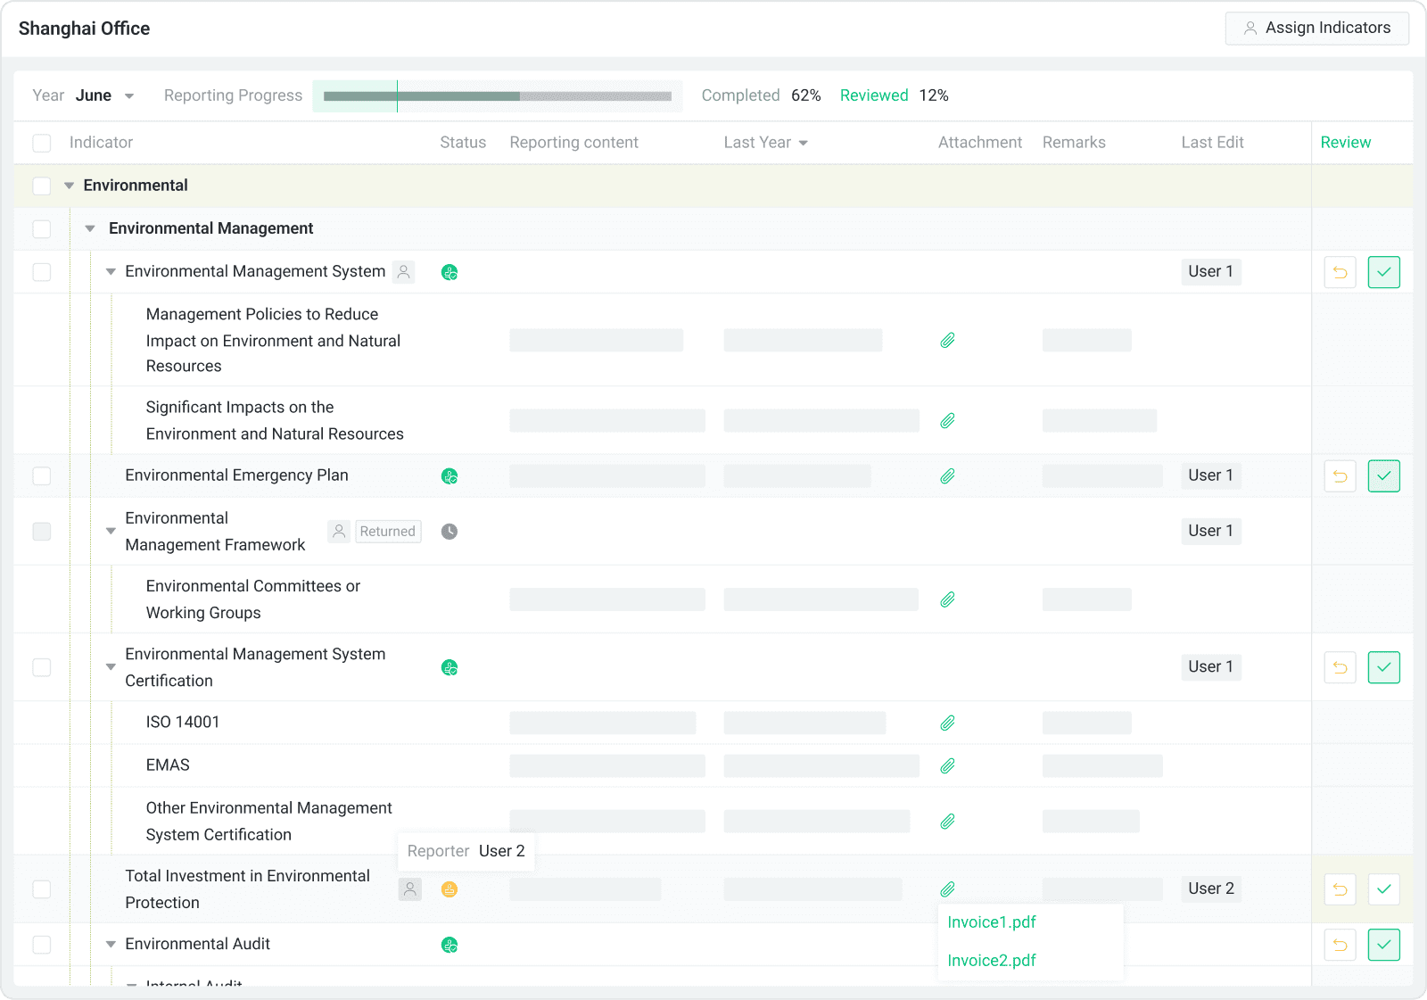Click the Assign Indicators button
Image resolution: width=1427 pixels, height=1000 pixels.
pyautogui.click(x=1316, y=28)
